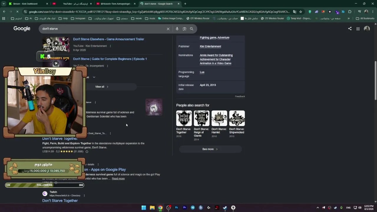
Task: Open the Adventure genre link
Action: 224,38
